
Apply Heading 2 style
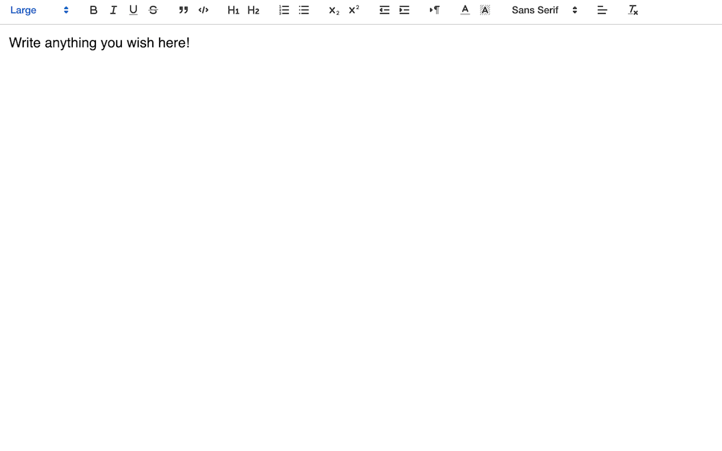[x=253, y=10]
